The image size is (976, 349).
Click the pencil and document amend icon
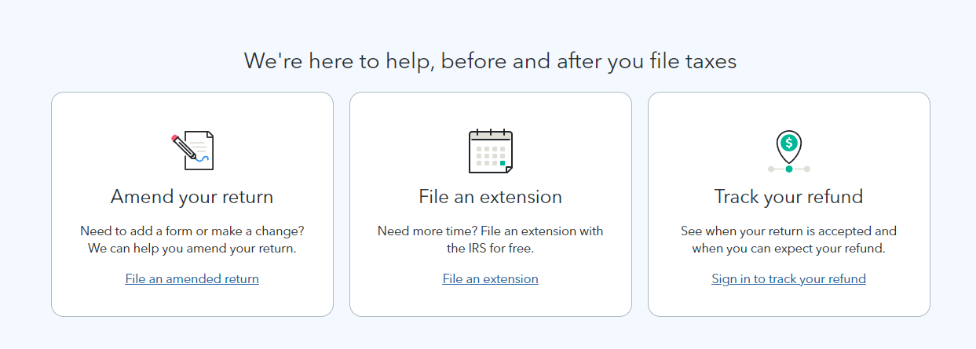click(x=193, y=151)
